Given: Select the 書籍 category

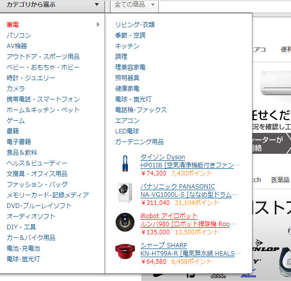Looking at the screenshot, I should pyautogui.click(x=13, y=131).
